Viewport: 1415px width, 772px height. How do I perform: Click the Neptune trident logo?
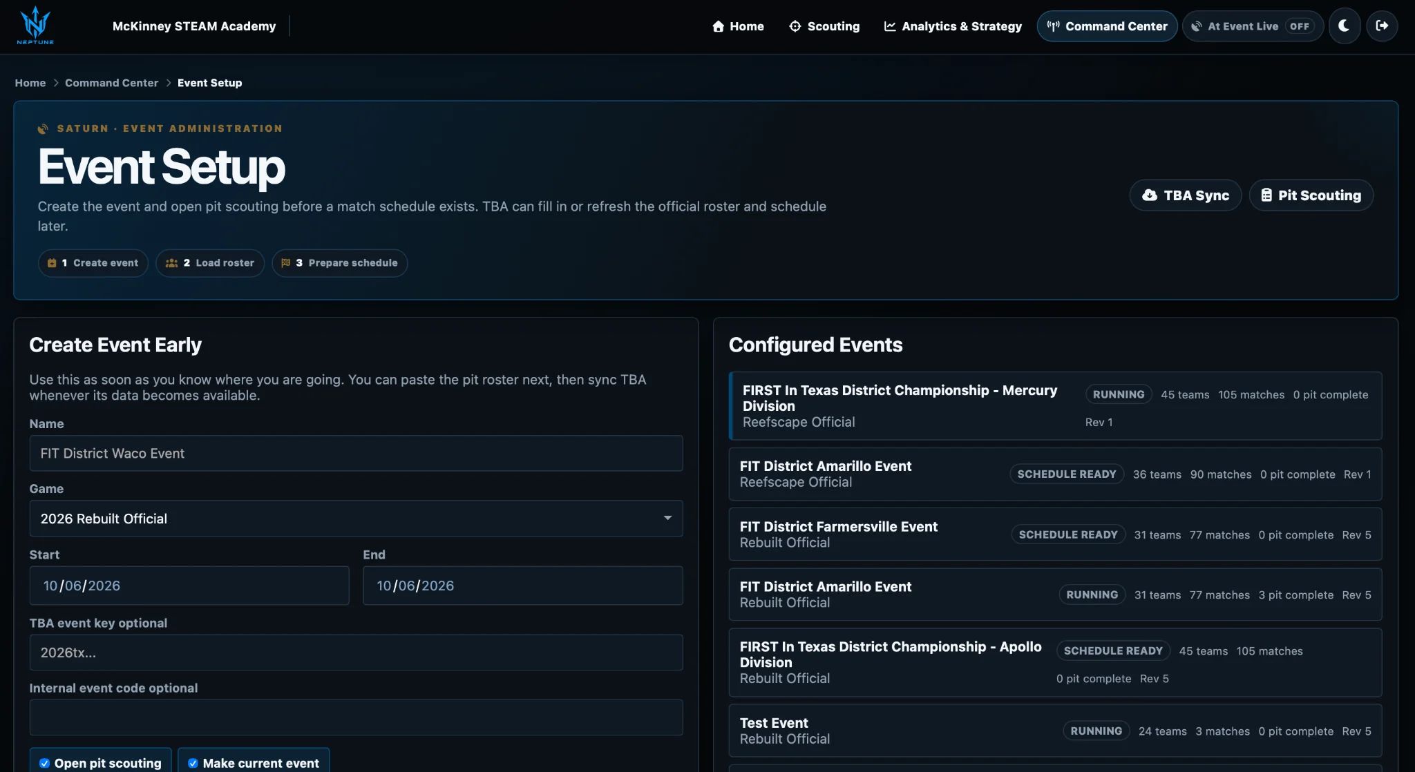(35, 26)
